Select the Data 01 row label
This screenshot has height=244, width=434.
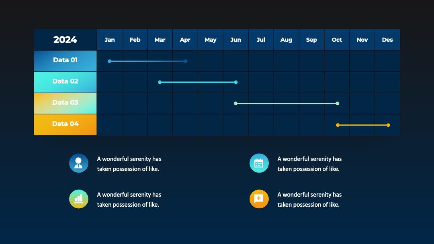coord(66,61)
